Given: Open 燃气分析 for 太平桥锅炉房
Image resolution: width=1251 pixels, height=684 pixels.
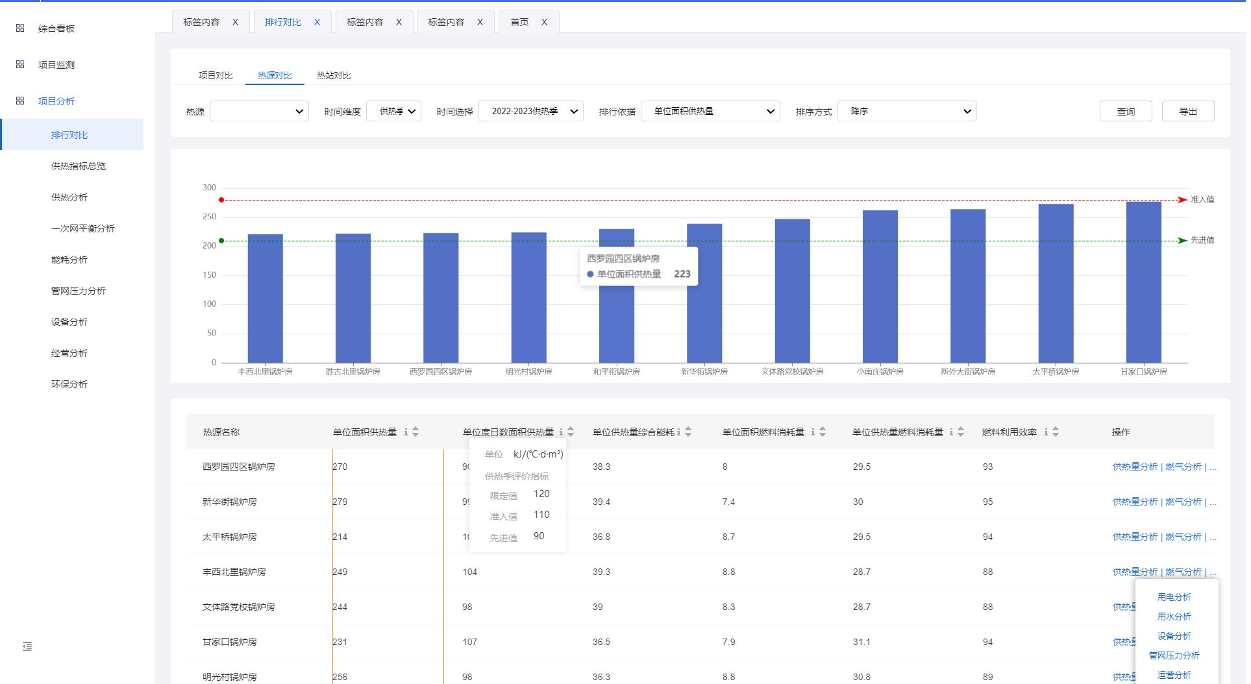Looking at the screenshot, I should point(1183,537).
